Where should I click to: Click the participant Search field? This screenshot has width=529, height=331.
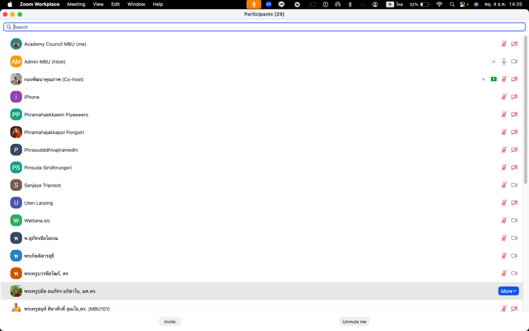point(264,27)
